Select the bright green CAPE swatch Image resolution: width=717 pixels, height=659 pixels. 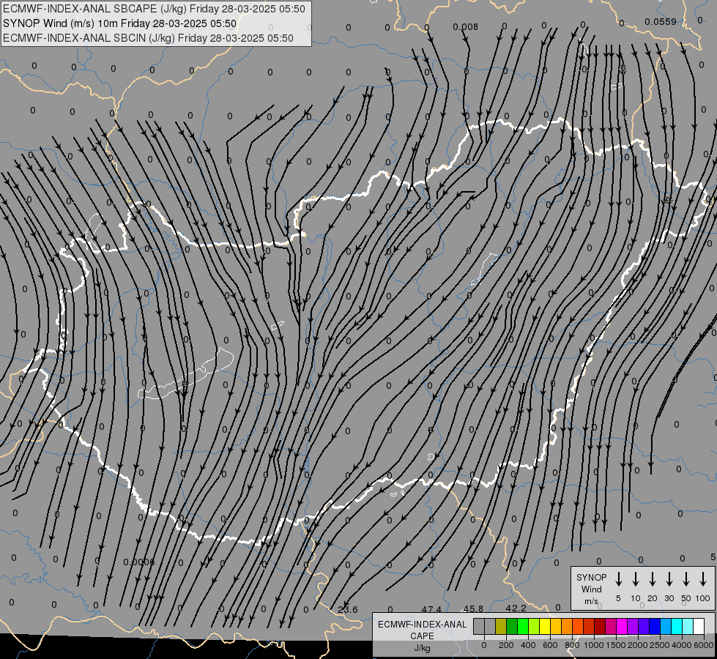pyautogui.click(x=523, y=626)
